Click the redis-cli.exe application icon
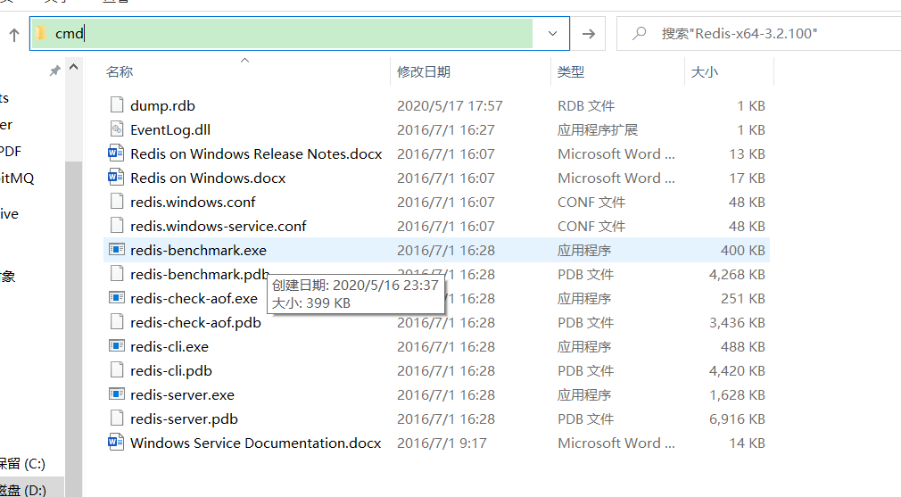This screenshot has width=901, height=497. coord(117,346)
